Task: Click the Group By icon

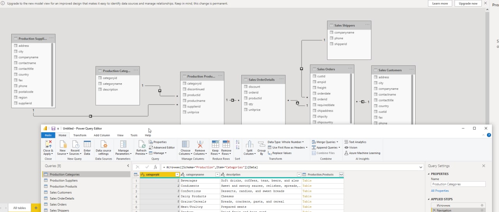Action: (261, 144)
